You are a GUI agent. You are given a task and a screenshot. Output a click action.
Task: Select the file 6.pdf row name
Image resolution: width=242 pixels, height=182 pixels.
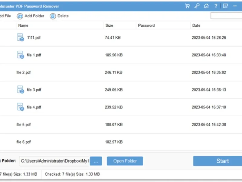(24, 142)
